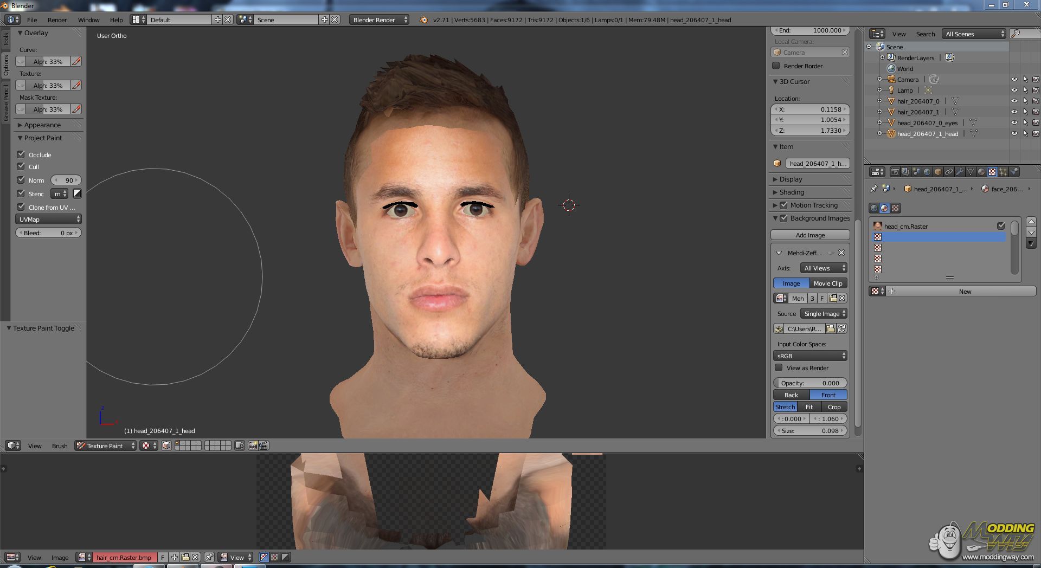
Task: Click New texture button
Action: click(x=965, y=292)
